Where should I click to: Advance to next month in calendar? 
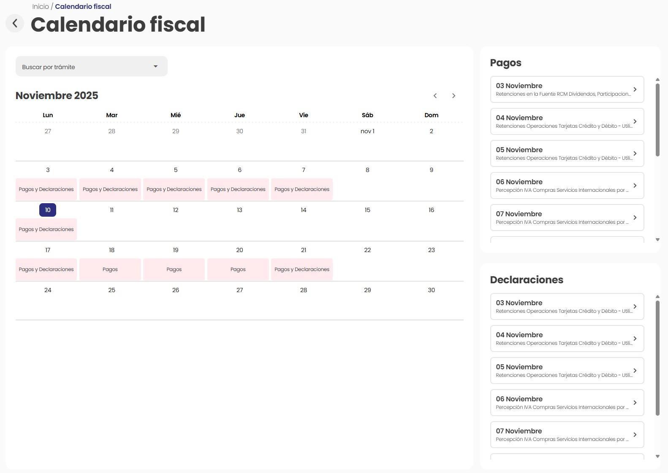pos(453,96)
